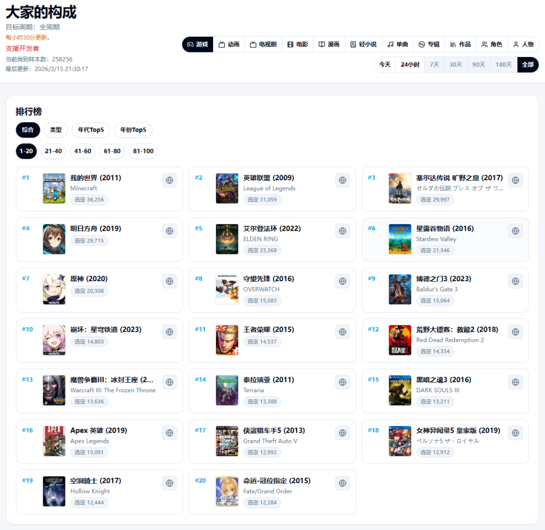545x530 pixels.
Task: Switch to the 轻小说 category tab
Action: click(363, 44)
